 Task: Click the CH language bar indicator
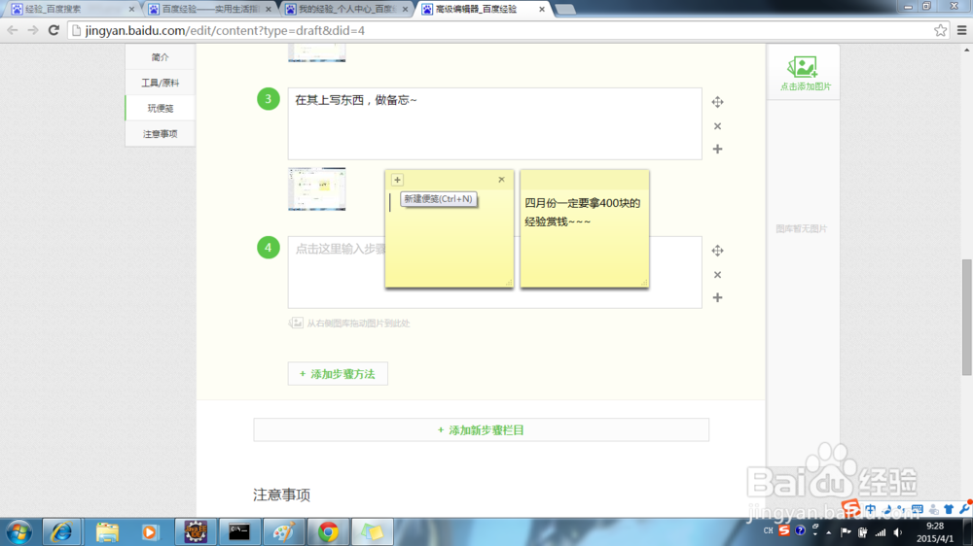point(769,531)
